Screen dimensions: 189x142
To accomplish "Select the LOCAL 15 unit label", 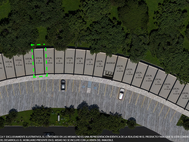I will (x=158, y=81).
